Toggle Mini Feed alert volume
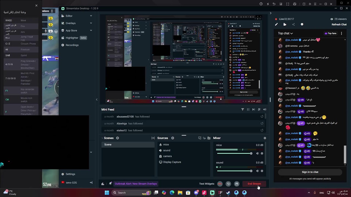Image resolution: width=351 pixels, height=197 pixels. (265, 109)
